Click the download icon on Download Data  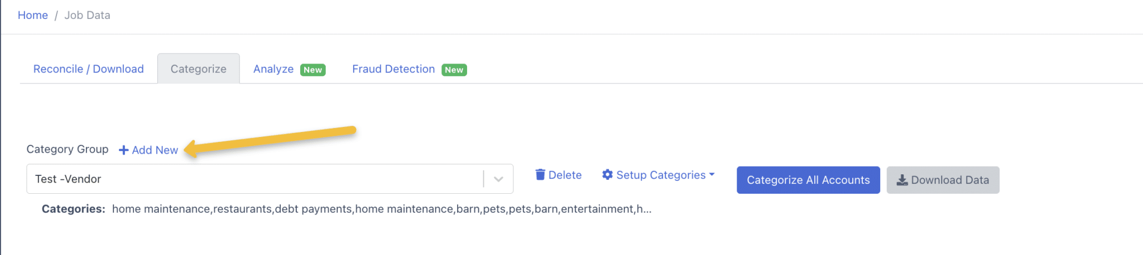[902, 180]
